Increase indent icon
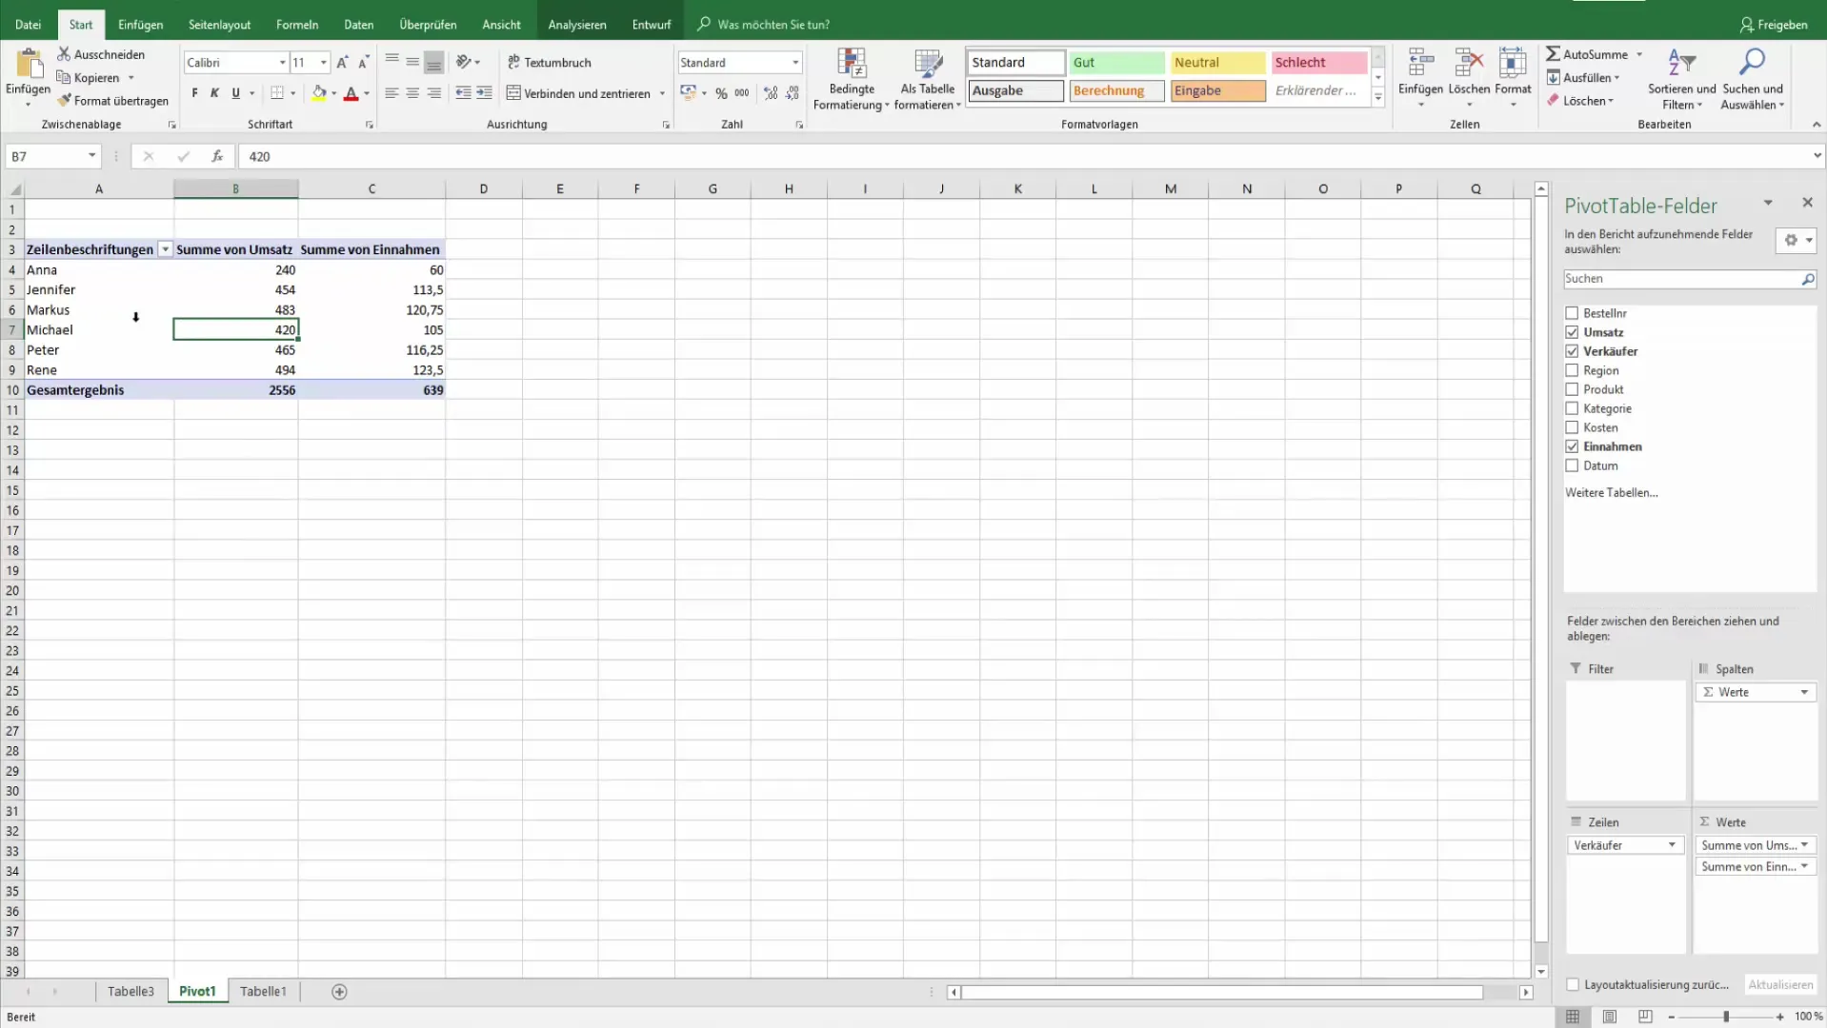This screenshot has height=1028, width=1827. (484, 93)
